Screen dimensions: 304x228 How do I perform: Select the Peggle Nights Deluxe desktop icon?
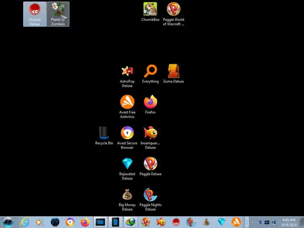tap(151, 200)
